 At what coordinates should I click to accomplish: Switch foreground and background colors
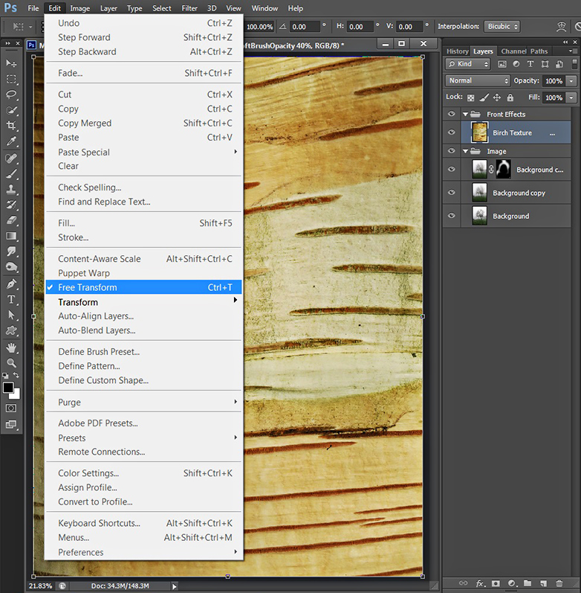[x=16, y=375]
